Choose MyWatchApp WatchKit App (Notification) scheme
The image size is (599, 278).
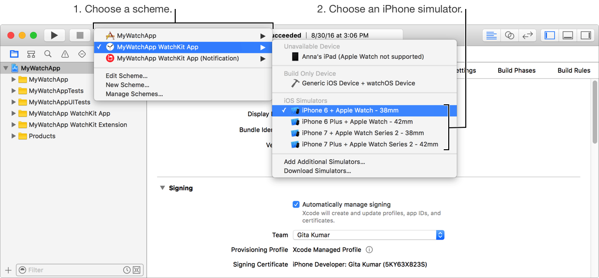[178, 58]
